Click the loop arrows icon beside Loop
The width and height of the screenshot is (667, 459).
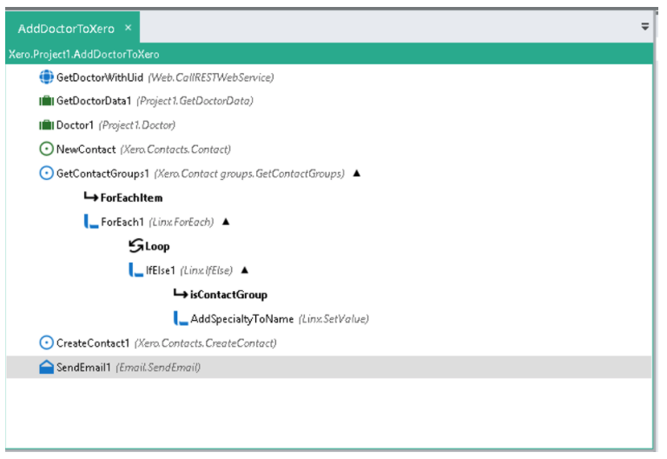[x=135, y=246]
